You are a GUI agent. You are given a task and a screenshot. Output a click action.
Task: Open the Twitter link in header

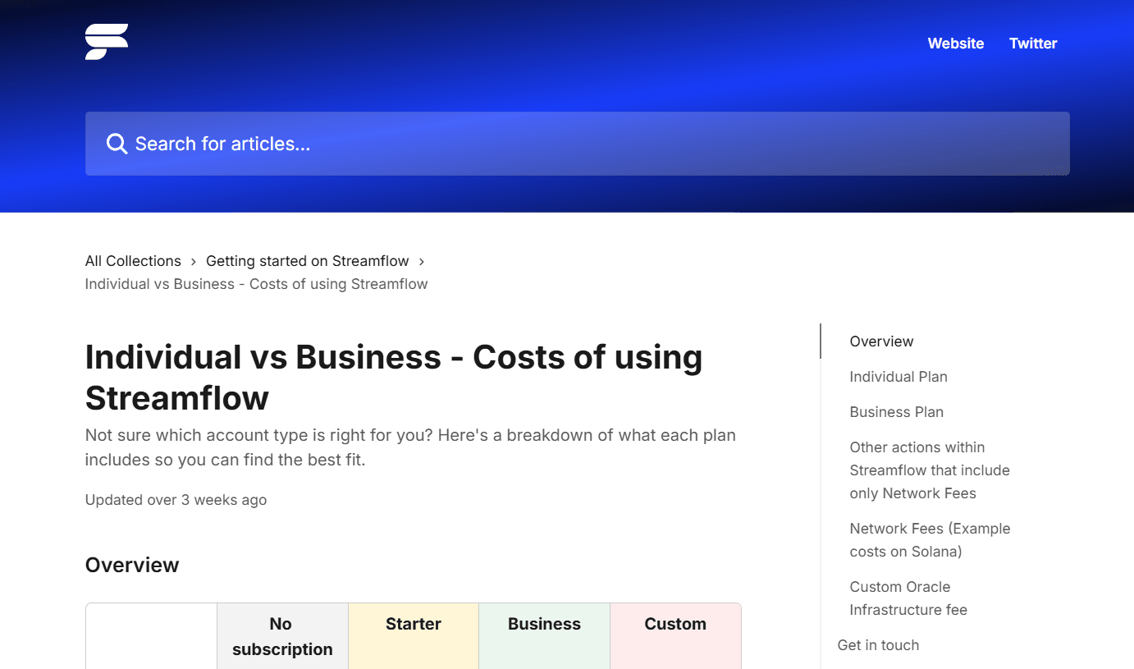click(x=1033, y=44)
